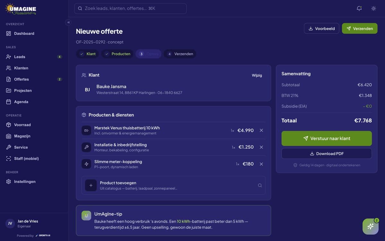
Task: Click Product toevoegen catalog field
Action: click(174, 185)
